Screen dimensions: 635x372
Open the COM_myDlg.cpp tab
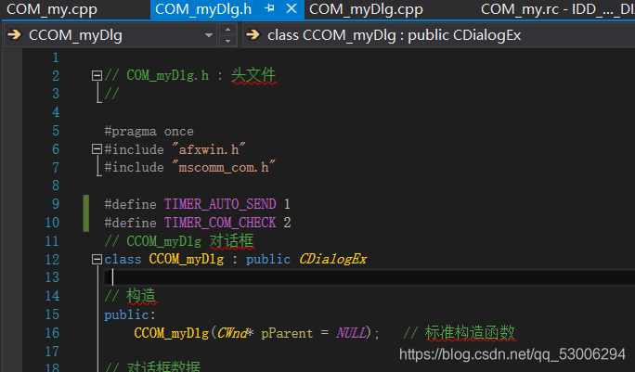[x=366, y=9]
